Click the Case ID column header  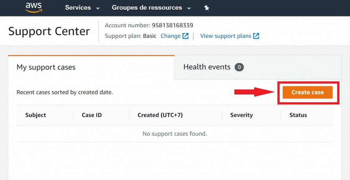92,115
